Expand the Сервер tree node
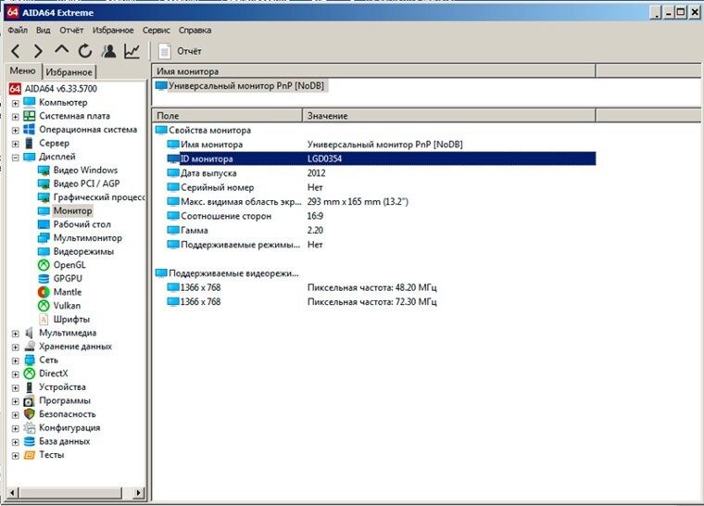Screen dimensions: 704x506 click(15, 144)
